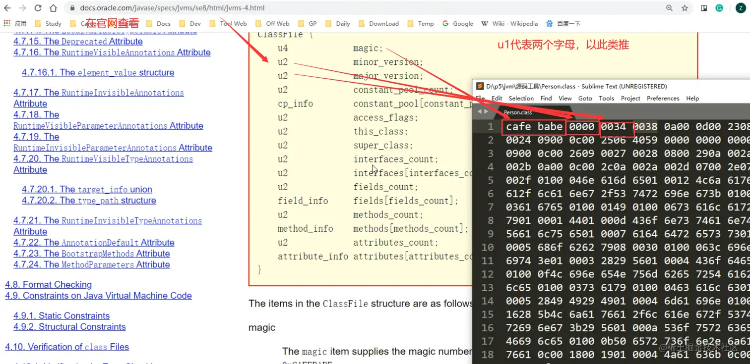Viewport: 750px width, 364px height.
Task: Click the tab scroll right arrow in Sublime
Action: (486, 111)
